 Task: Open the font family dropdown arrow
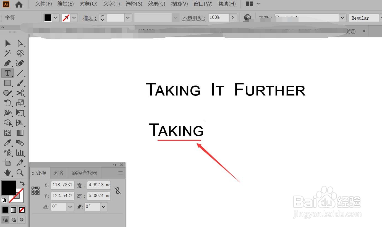pyautogui.click(x=343, y=18)
